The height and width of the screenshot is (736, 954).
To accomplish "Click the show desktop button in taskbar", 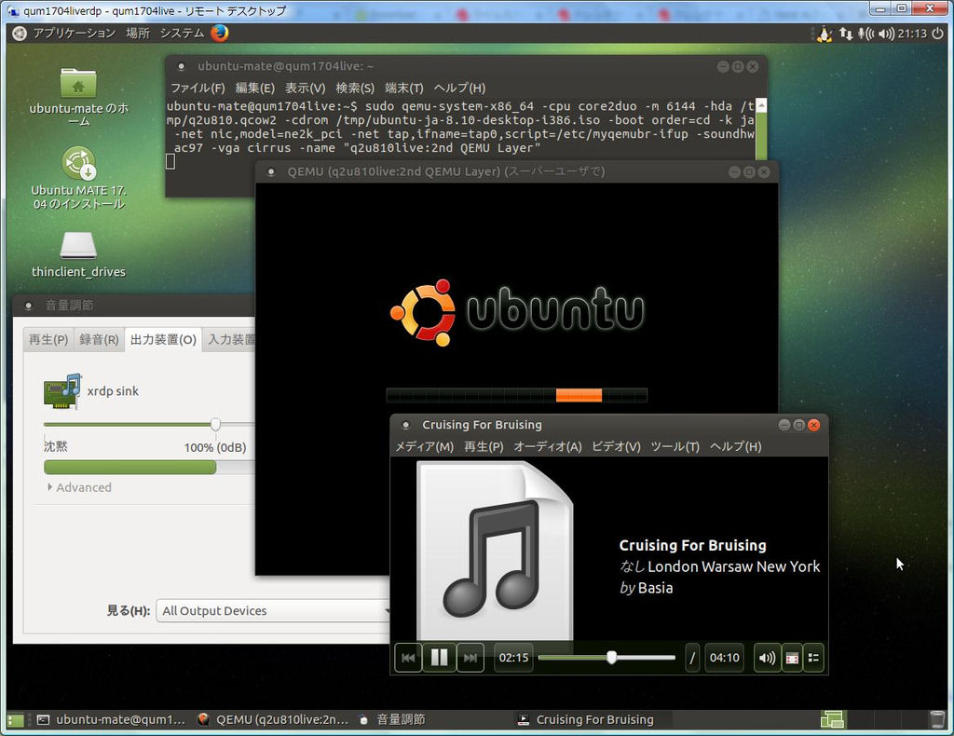I will (x=16, y=720).
